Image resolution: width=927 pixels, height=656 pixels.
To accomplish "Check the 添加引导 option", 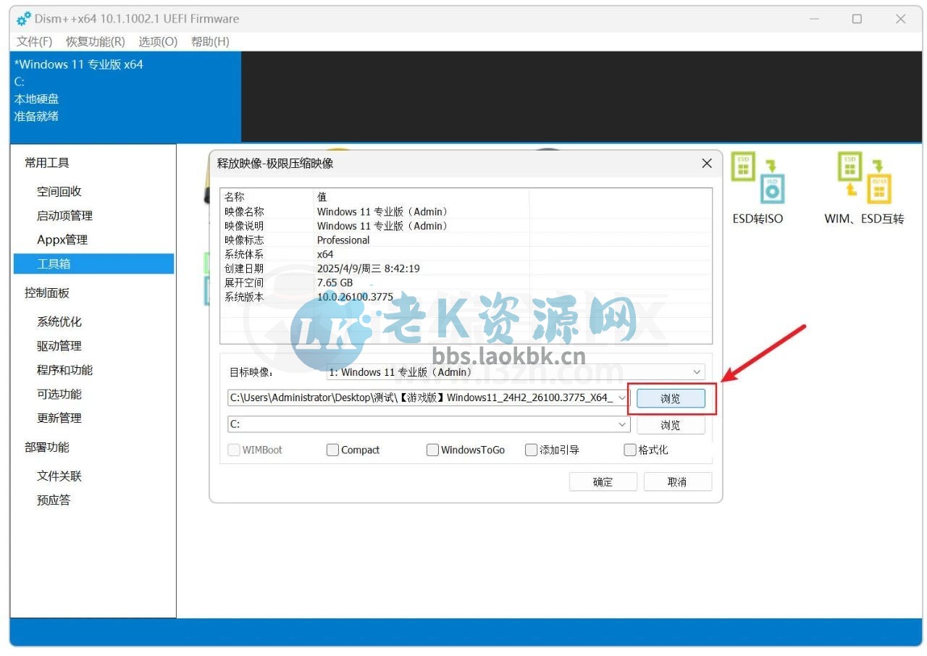I will click(532, 450).
